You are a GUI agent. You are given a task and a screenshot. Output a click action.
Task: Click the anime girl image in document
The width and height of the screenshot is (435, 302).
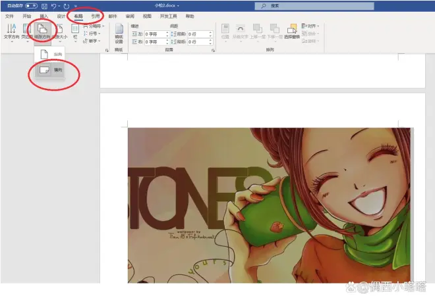(269, 204)
